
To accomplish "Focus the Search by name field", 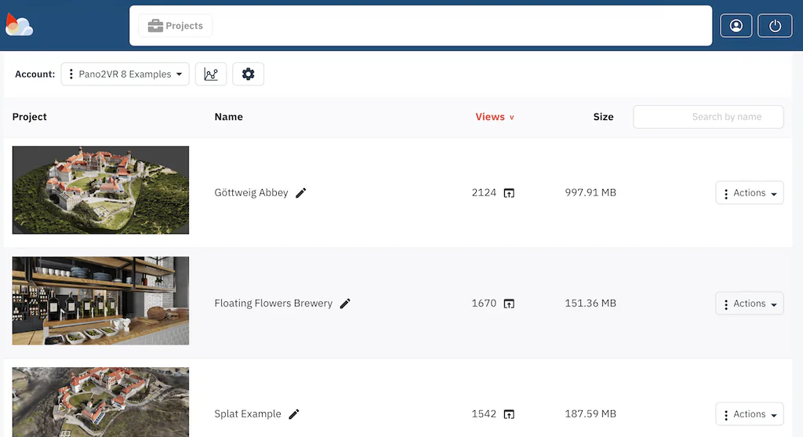I will click(x=708, y=117).
